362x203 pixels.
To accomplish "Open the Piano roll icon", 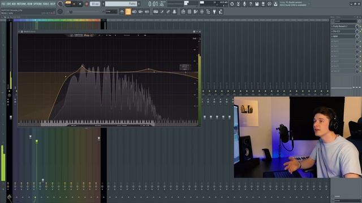I will (x=196, y=11).
